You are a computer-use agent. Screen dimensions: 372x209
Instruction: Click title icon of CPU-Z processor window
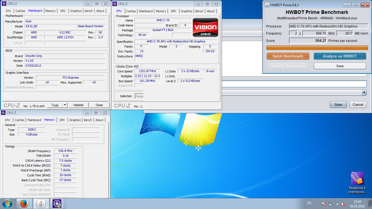115,4
